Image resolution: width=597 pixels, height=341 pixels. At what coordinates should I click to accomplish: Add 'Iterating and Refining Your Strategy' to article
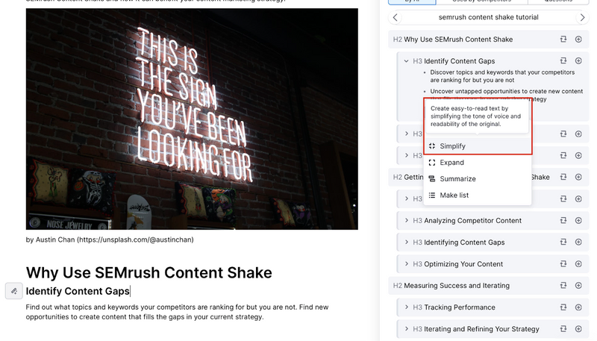578,329
